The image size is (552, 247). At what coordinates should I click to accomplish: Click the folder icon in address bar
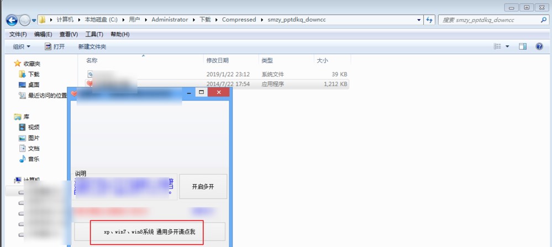(42, 20)
